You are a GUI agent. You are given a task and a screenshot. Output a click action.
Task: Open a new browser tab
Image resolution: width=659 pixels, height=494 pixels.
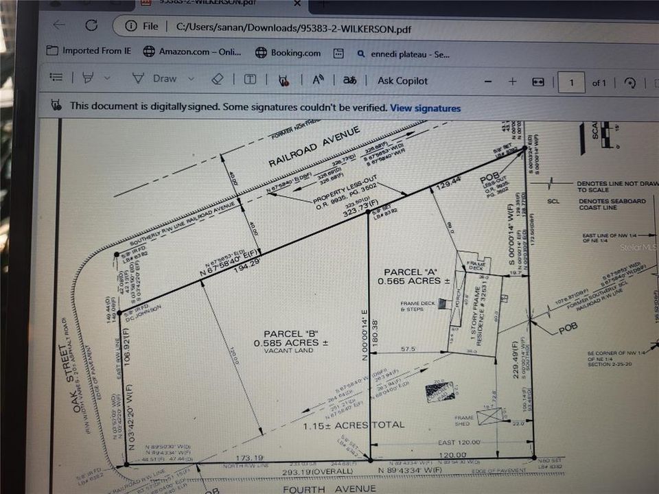click(x=323, y=3)
